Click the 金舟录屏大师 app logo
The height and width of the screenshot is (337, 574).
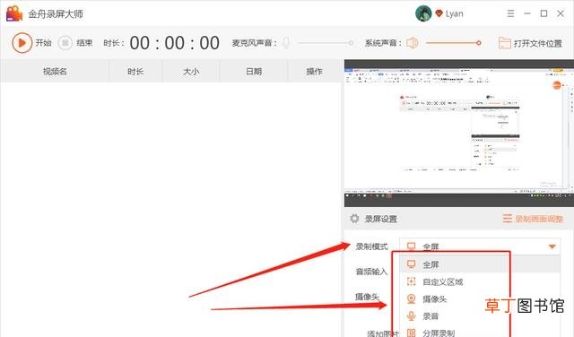coord(14,13)
